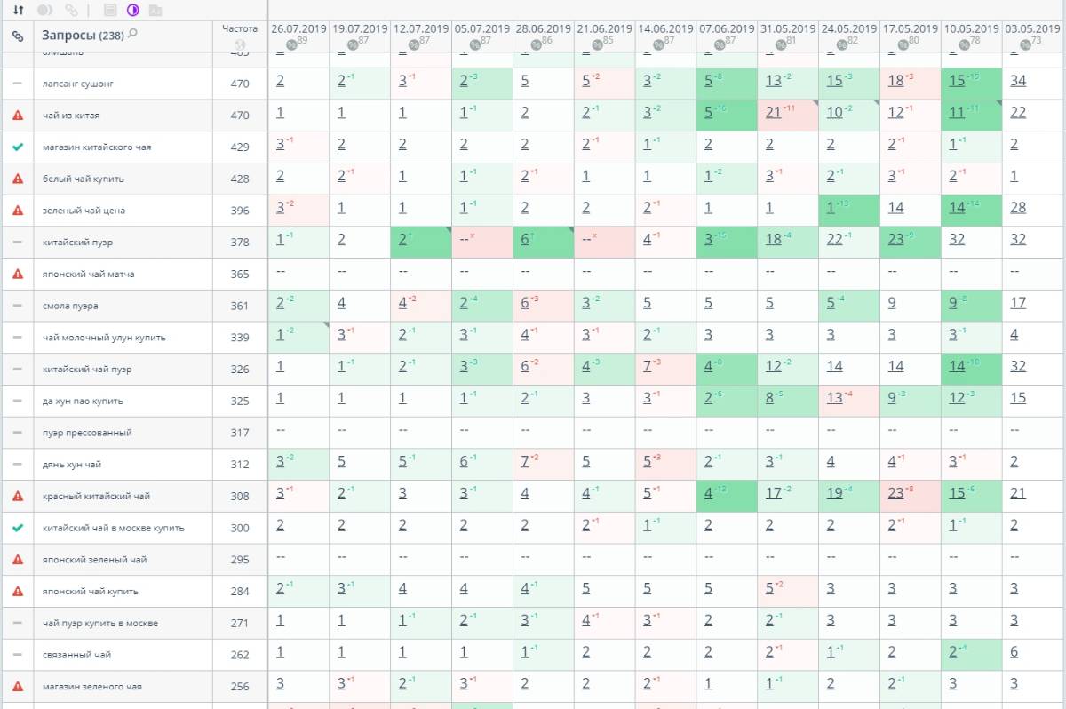This screenshot has width=1066, height=709.
Task: Click the sort arrows icon in toolbar
Action: 18,11
